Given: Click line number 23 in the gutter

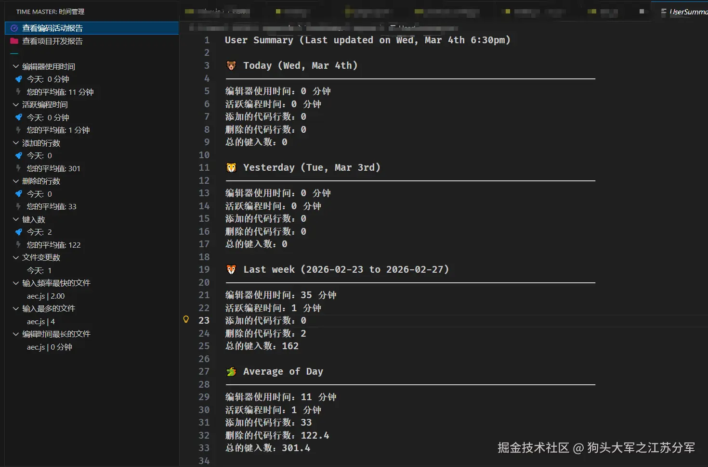Looking at the screenshot, I should [x=204, y=320].
